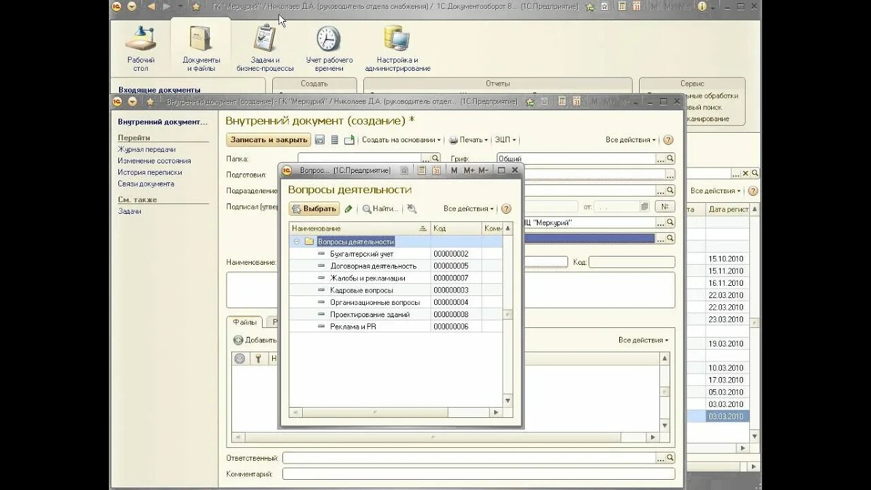Open the Документы и файлы section
The image size is (871, 490).
[201, 48]
